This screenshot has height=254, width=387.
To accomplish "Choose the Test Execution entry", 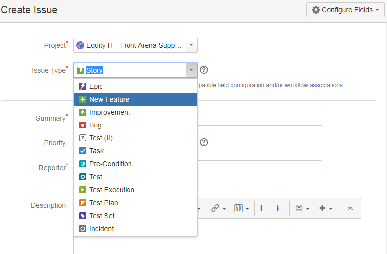I will [x=135, y=190].
